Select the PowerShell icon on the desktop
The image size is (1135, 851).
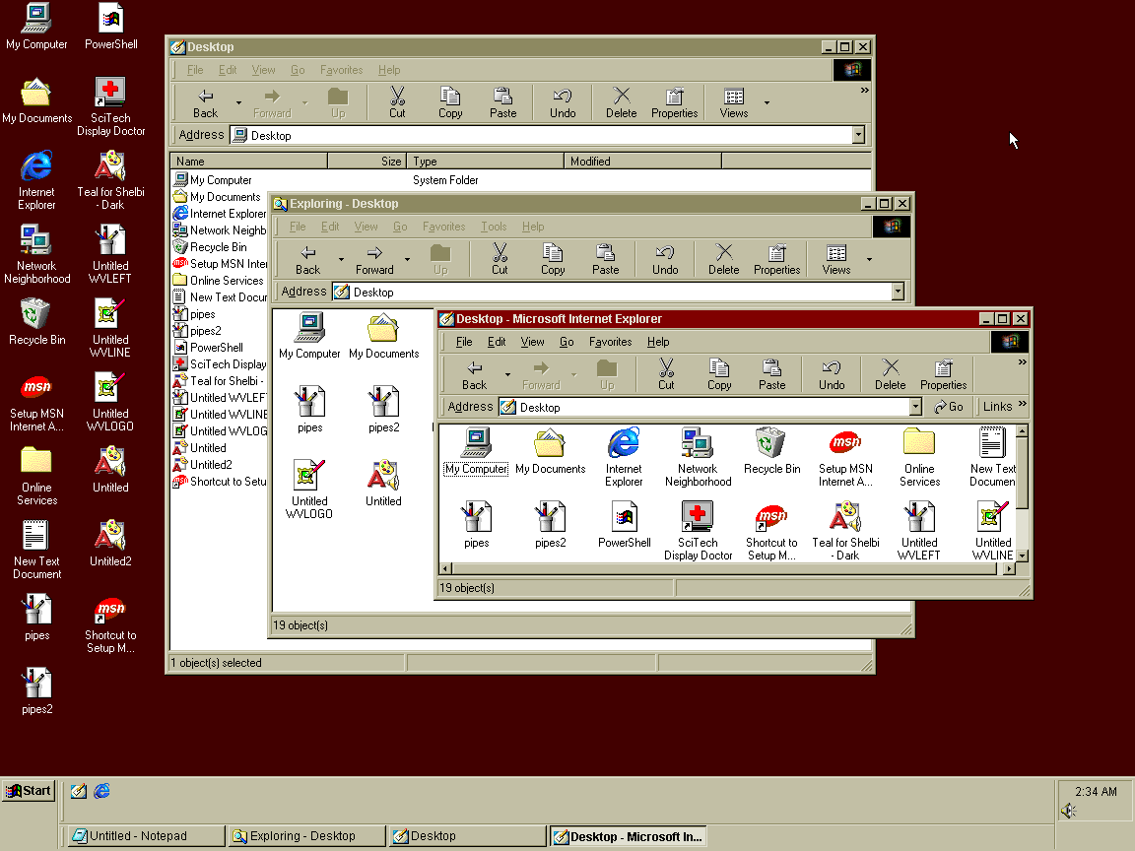coord(110,27)
